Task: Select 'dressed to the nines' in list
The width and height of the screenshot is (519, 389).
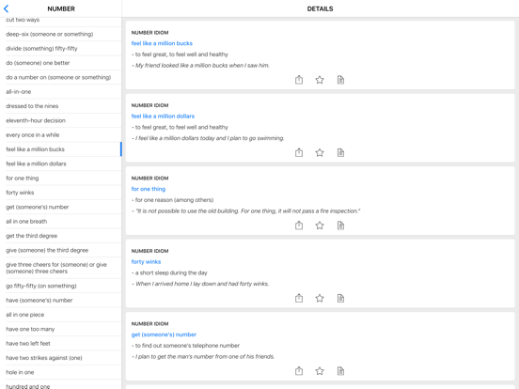Action: click(x=61, y=106)
